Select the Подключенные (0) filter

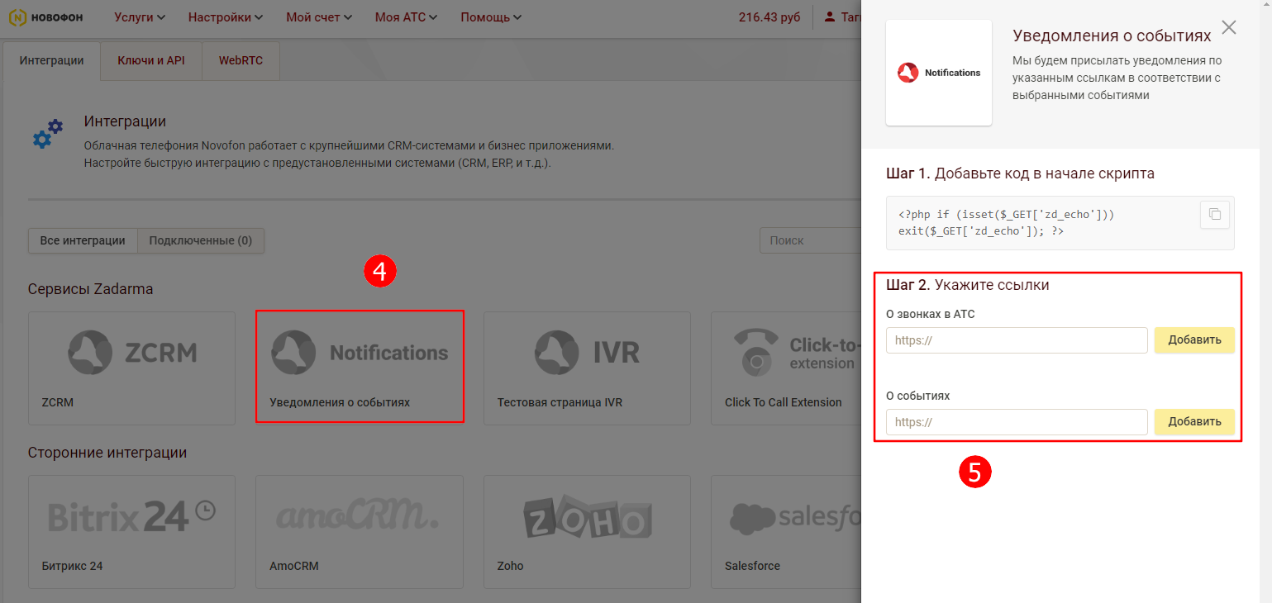[200, 240]
